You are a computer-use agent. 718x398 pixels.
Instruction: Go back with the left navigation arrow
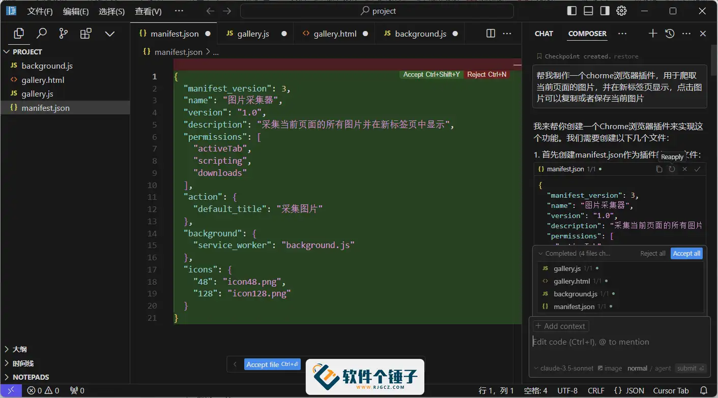210,11
